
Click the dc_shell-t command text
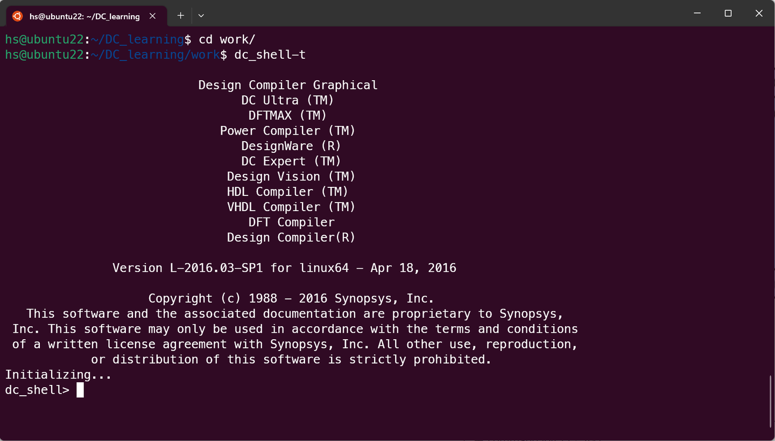click(269, 54)
